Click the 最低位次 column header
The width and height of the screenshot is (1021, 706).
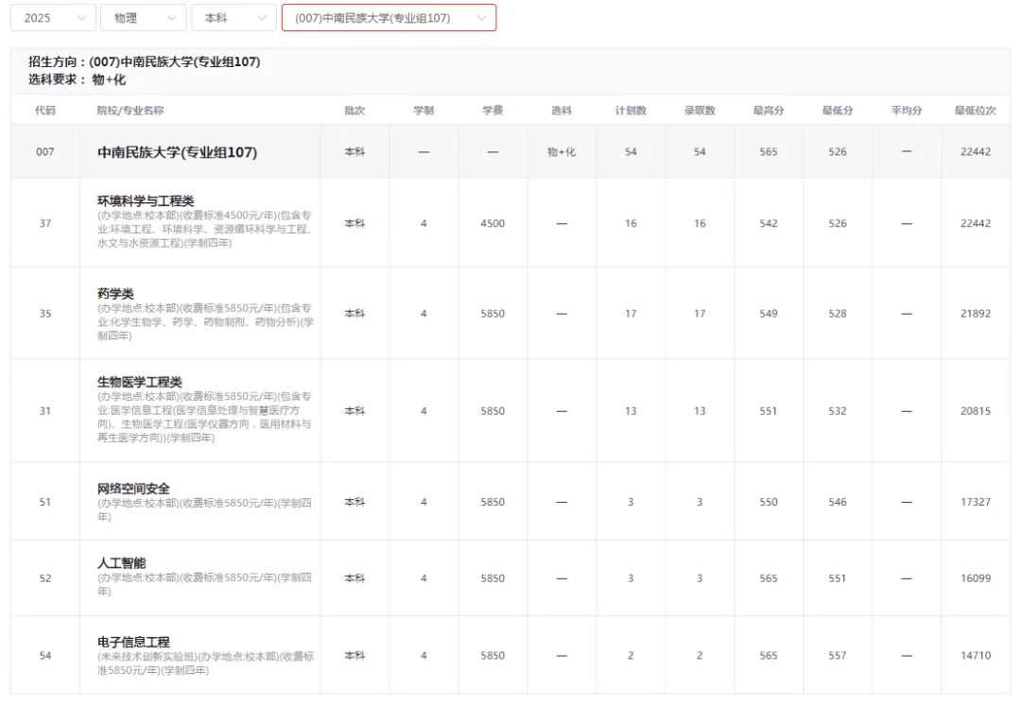coord(976,111)
